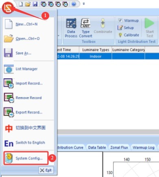
Task: Click the Combinate toolbox icon
Action: (103, 26)
